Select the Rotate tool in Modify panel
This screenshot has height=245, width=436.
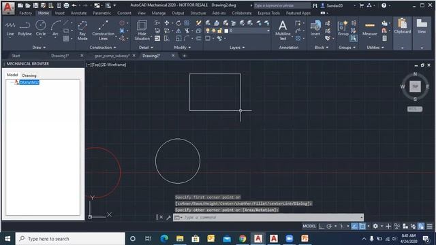pyautogui.click(x=178, y=23)
